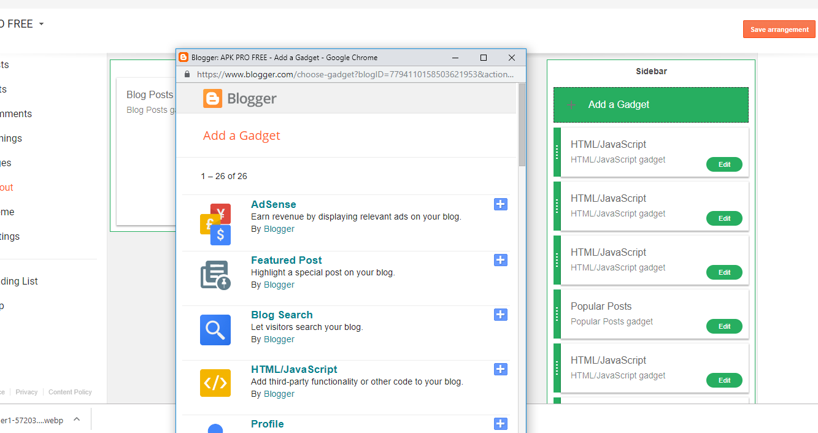Open the Blog Search gadget title link
This screenshot has width=818, height=433.
click(282, 315)
